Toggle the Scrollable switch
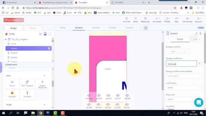Viewport: 206px width, 116px height. click(x=170, y=109)
